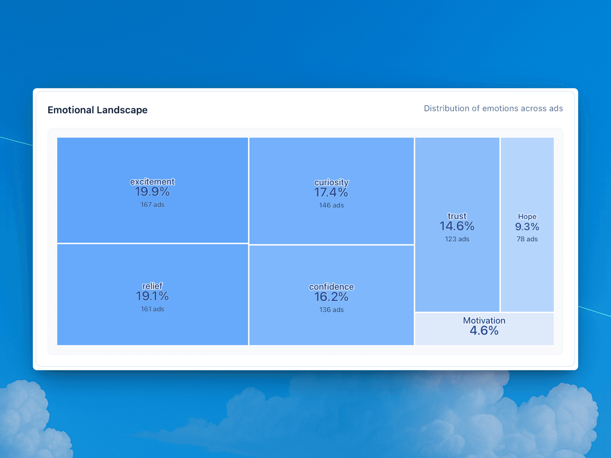Click the 167 ads label
Screen dimensions: 611x458
pyautogui.click(x=152, y=205)
